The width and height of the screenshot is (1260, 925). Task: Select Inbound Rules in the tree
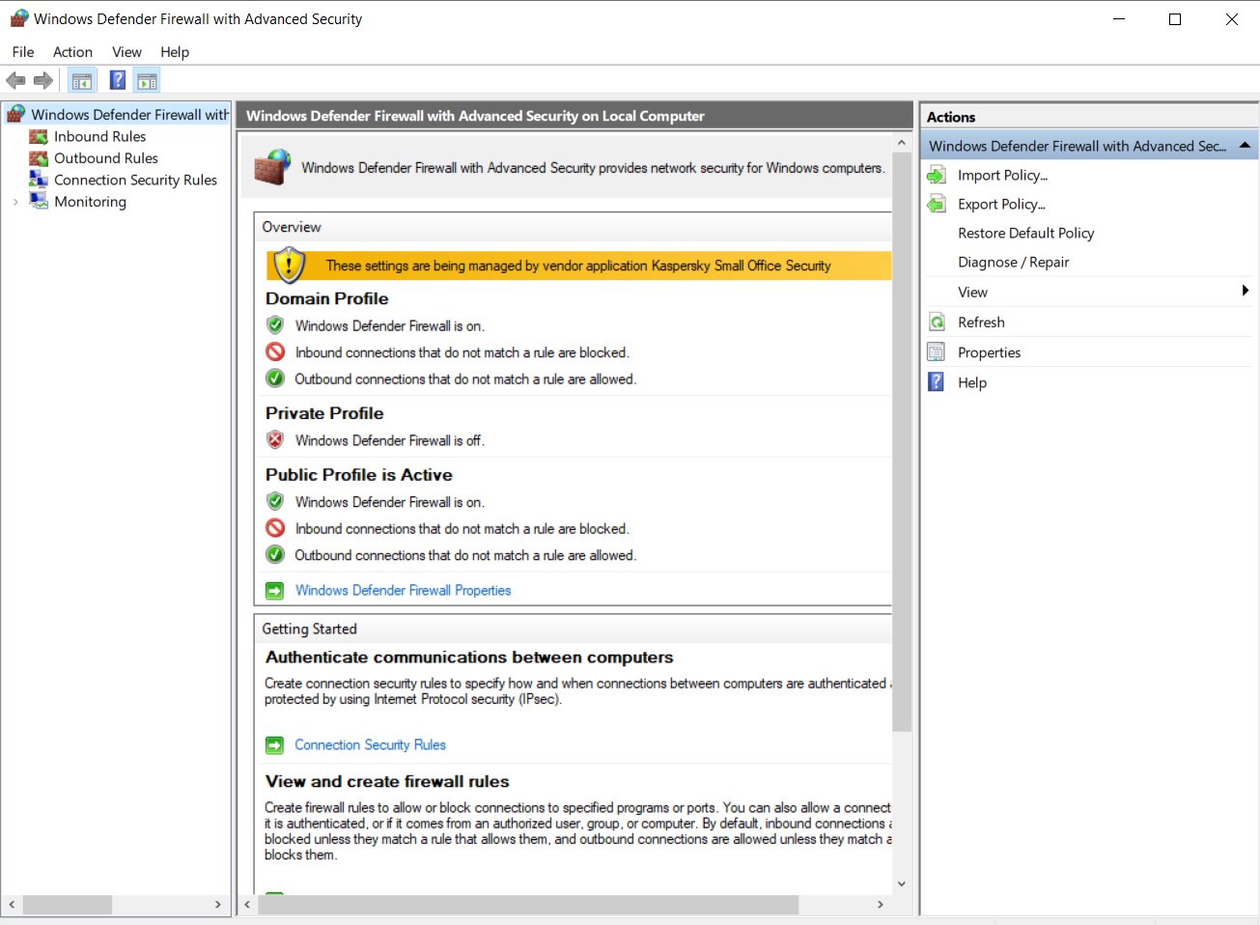point(99,137)
